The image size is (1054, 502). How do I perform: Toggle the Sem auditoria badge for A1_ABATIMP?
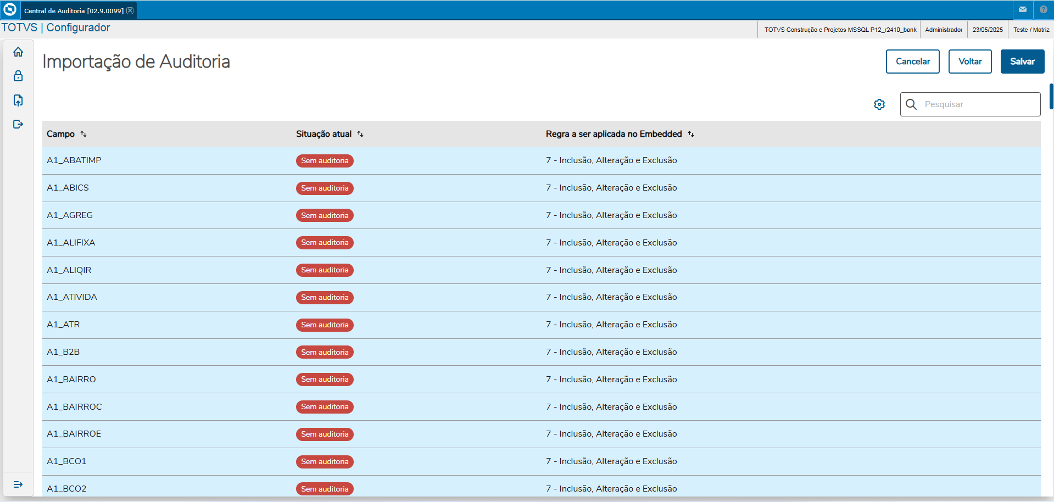(x=325, y=160)
